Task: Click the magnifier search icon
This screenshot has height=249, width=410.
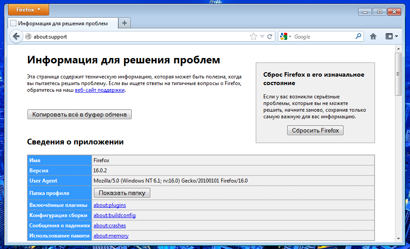Action: point(358,36)
